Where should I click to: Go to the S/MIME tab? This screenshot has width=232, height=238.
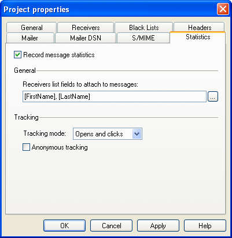pos(143,38)
